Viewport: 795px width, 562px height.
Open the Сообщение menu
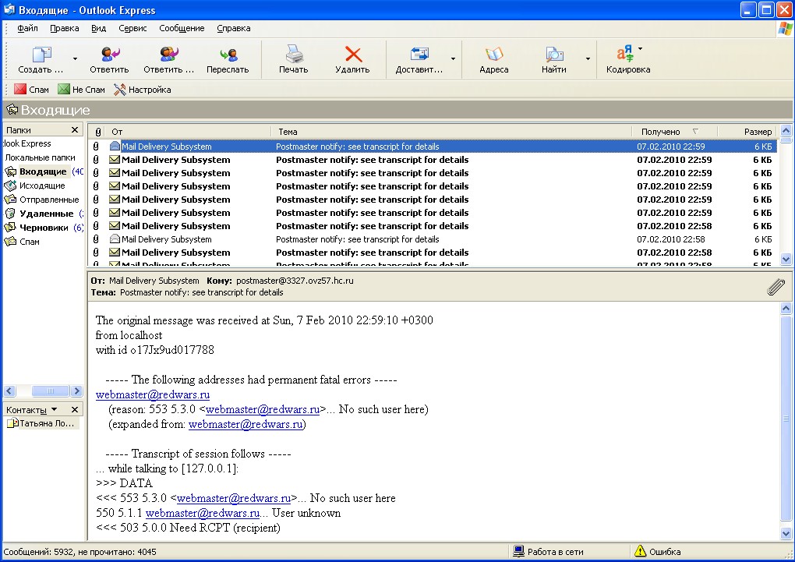(x=182, y=28)
